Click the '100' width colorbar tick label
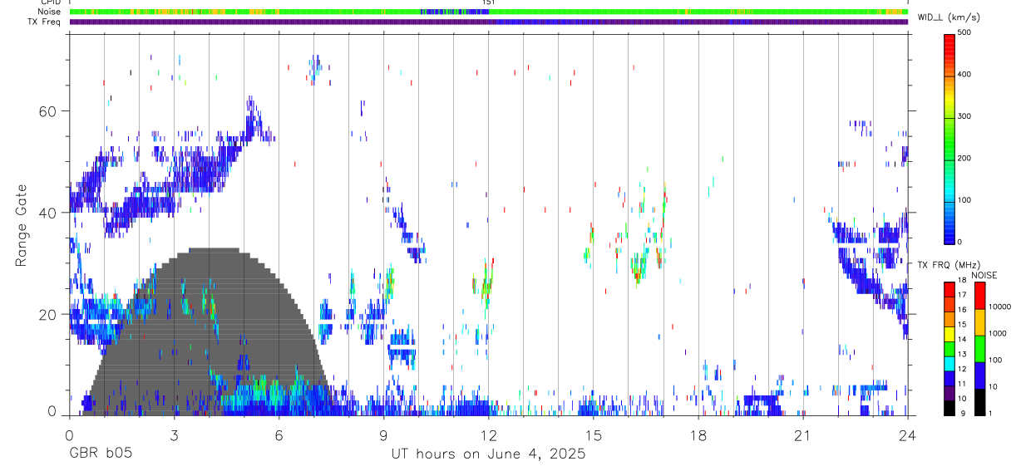 [x=966, y=200]
